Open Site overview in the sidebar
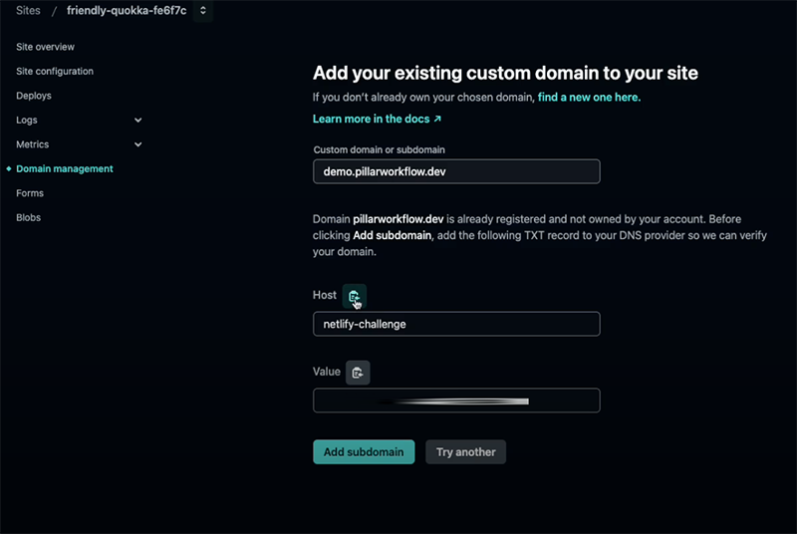Image resolution: width=797 pixels, height=534 pixels. (45, 47)
